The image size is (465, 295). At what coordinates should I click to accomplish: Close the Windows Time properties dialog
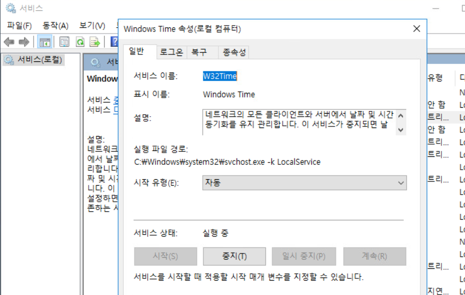[x=416, y=29]
